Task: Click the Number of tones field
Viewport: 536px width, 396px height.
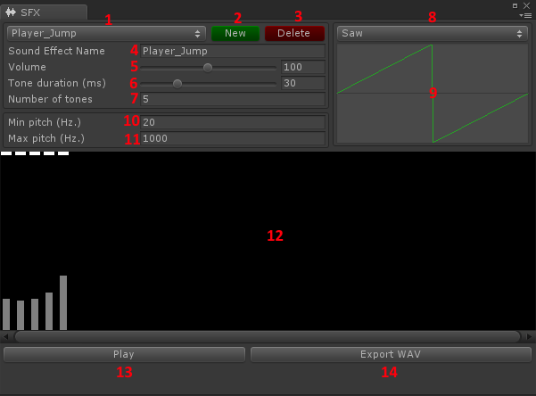Action: click(x=233, y=99)
